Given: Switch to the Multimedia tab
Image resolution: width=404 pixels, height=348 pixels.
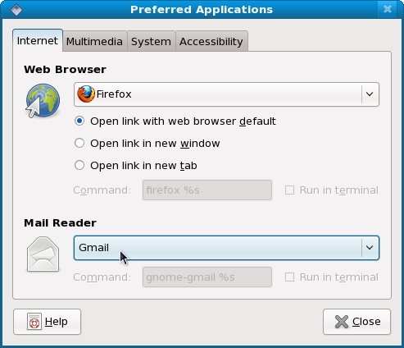Looking at the screenshot, I should point(94,42).
